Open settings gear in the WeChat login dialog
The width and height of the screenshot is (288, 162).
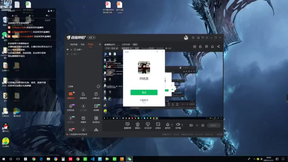[157, 52]
